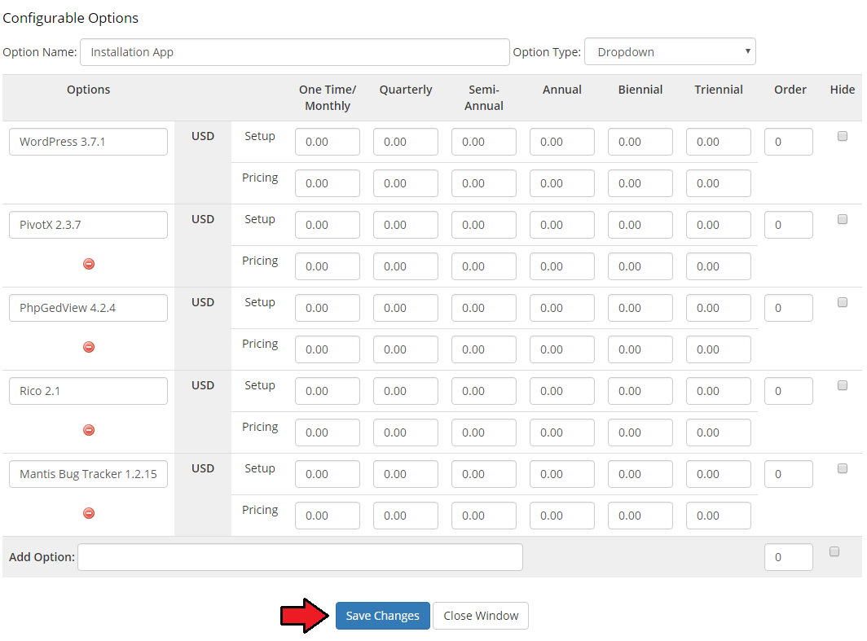
Task: Open the Option Type dropdown
Action: [670, 52]
